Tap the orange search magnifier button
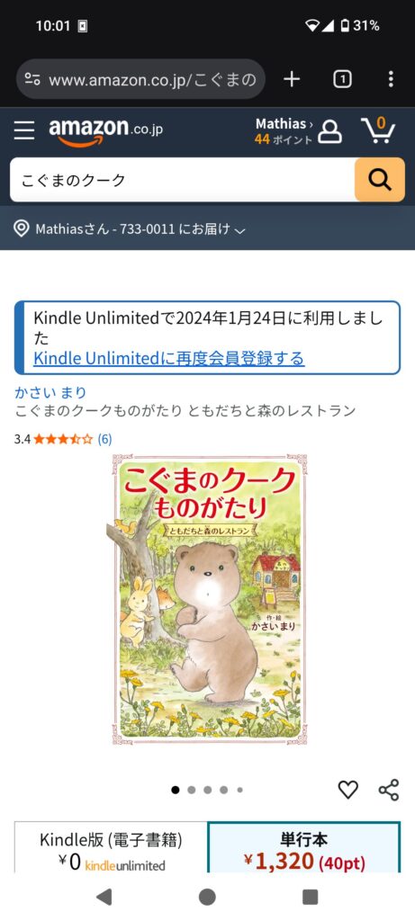 [x=380, y=180]
